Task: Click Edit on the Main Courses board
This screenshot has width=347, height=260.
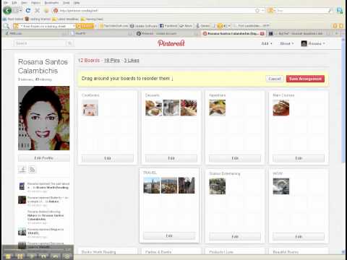Action: (x=299, y=158)
